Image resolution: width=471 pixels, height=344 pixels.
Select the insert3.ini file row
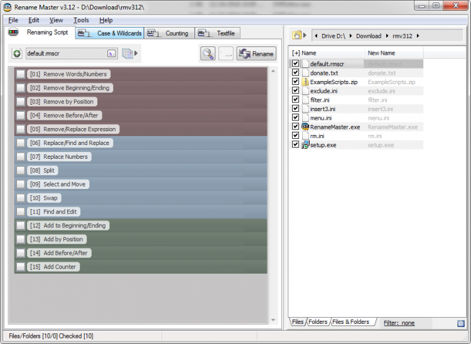357,109
